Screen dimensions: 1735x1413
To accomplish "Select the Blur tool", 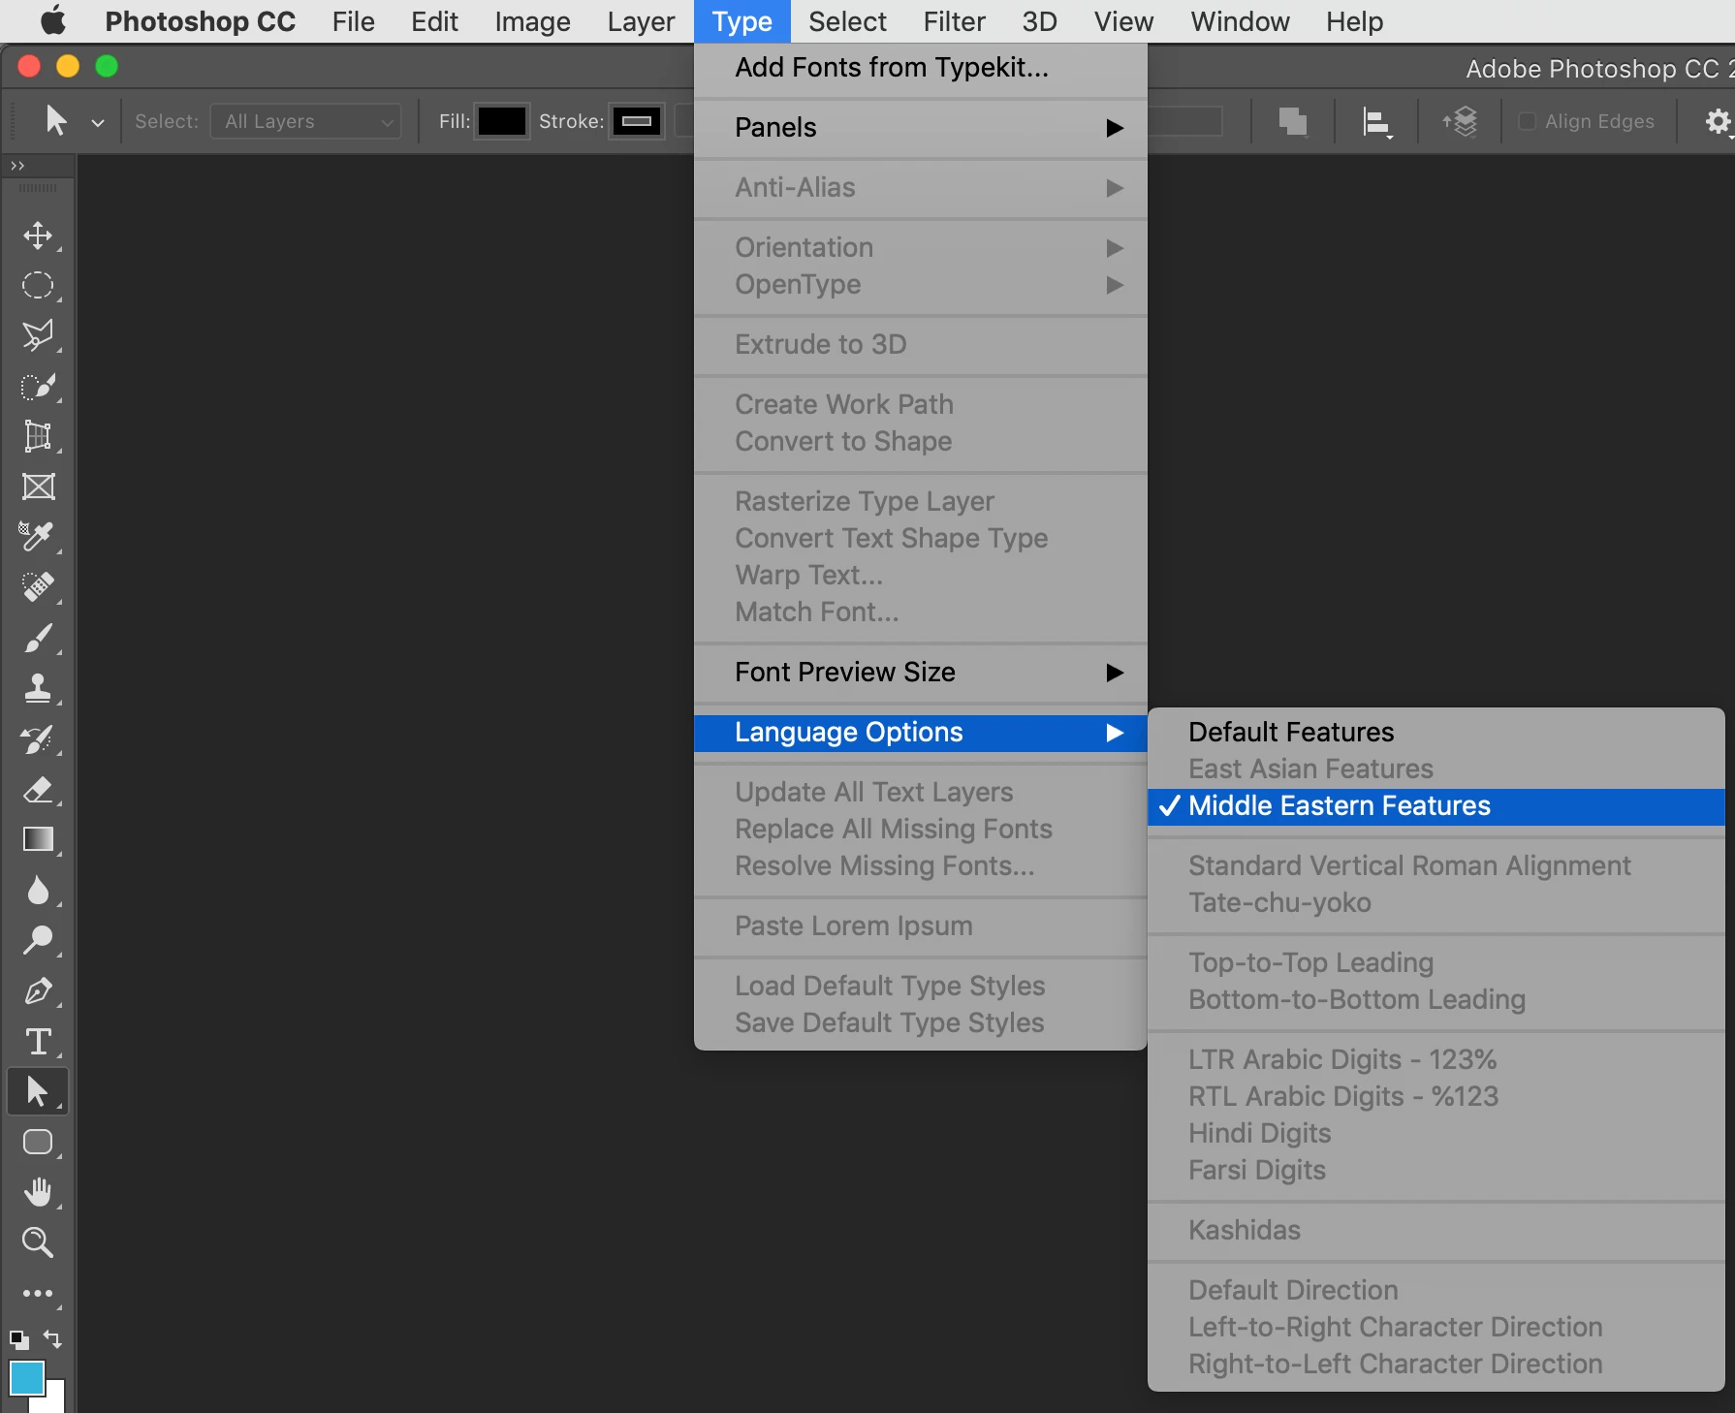I will [38, 890].
